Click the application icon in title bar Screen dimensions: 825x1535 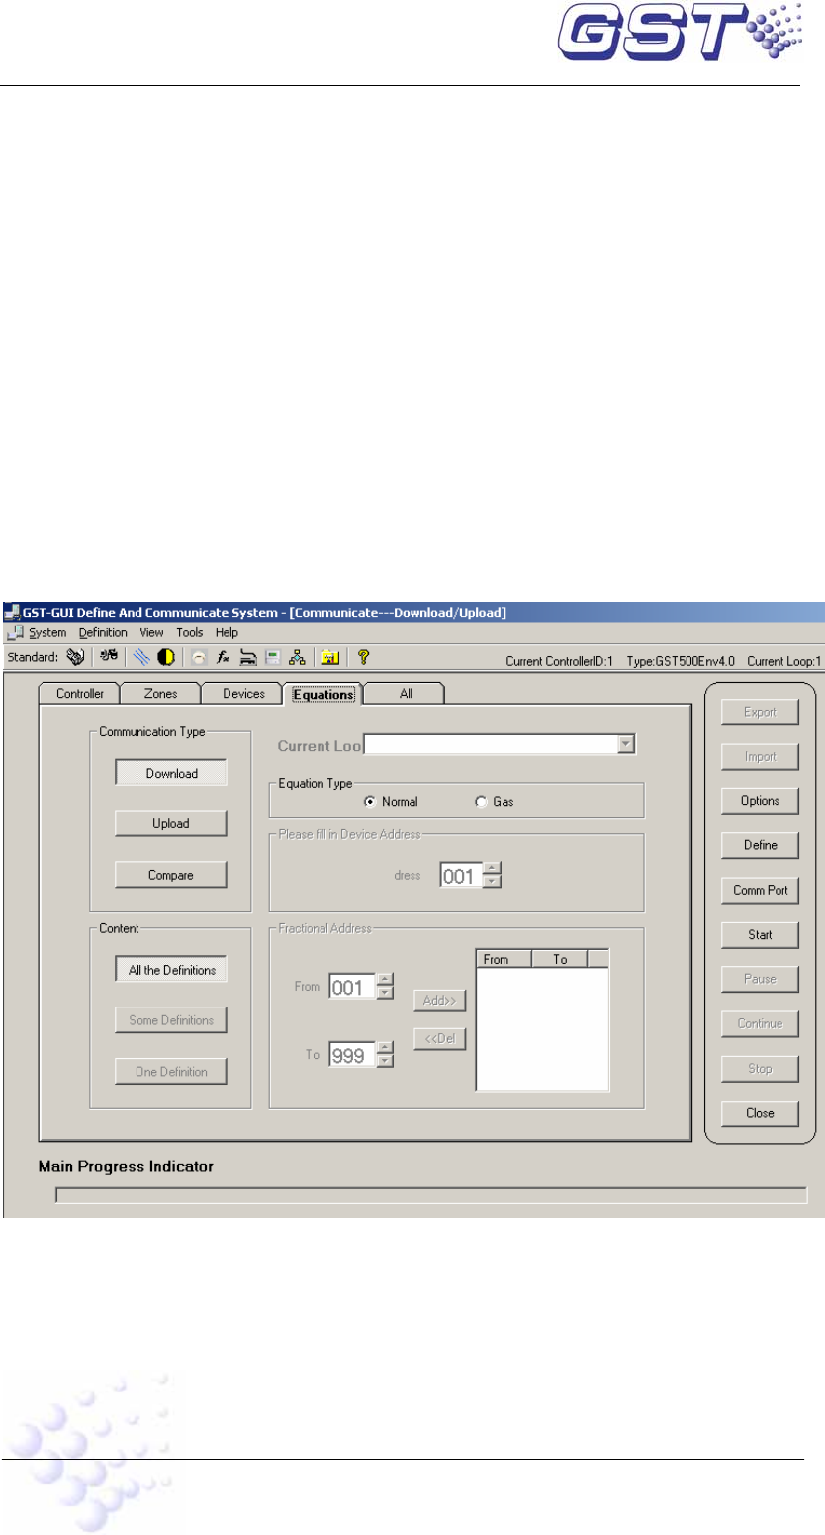(11, 613)
